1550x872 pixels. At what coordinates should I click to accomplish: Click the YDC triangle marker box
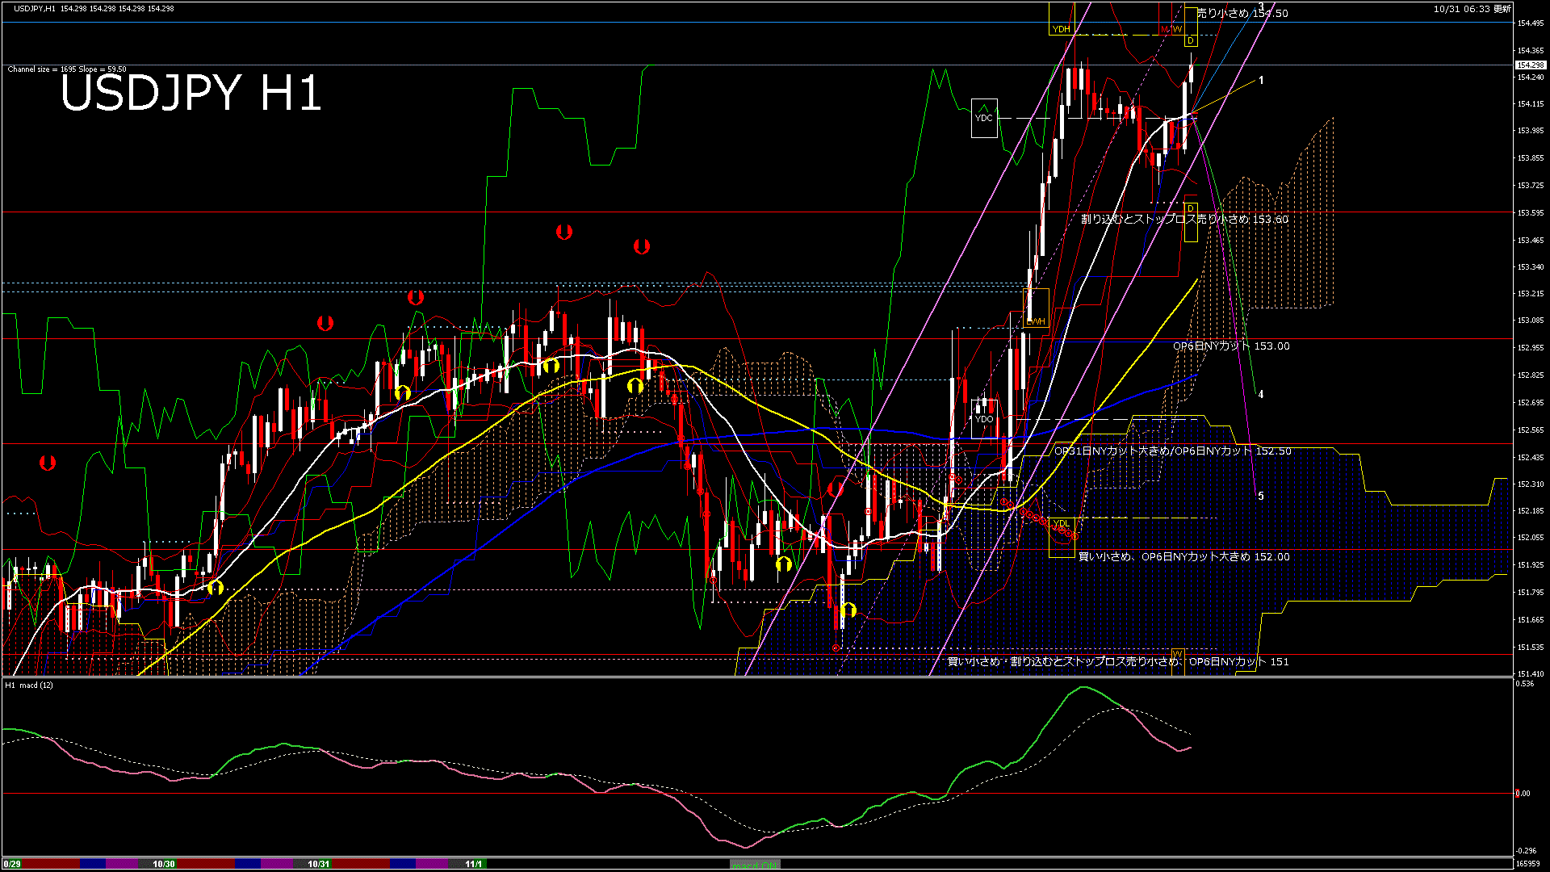(983, 119)
